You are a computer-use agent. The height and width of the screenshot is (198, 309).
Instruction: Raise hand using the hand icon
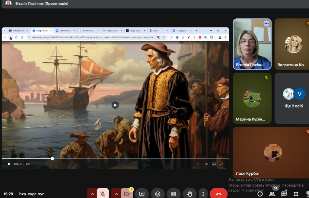190,194
